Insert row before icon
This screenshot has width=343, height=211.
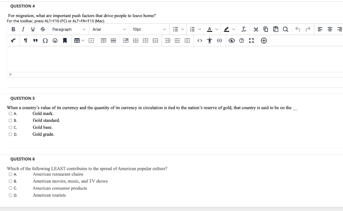tap(136, 40)
